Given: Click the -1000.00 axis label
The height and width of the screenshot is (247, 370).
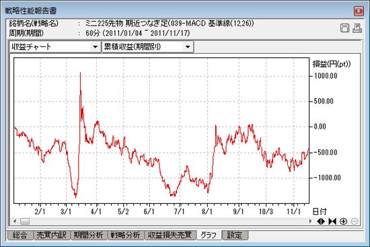Looking at the screenshot, I should coord(328,178).
